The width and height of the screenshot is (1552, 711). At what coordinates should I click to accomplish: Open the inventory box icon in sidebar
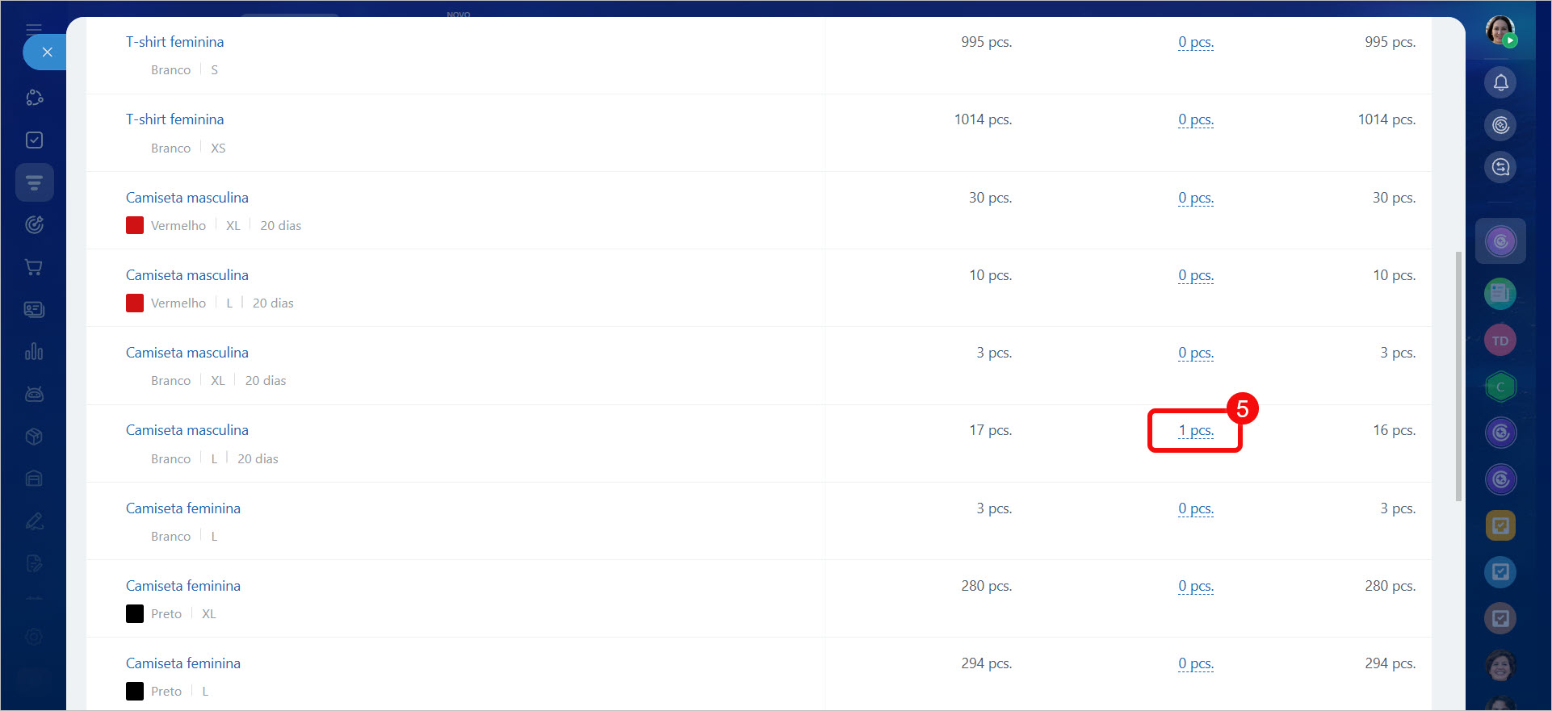click(x=34, y=437)
